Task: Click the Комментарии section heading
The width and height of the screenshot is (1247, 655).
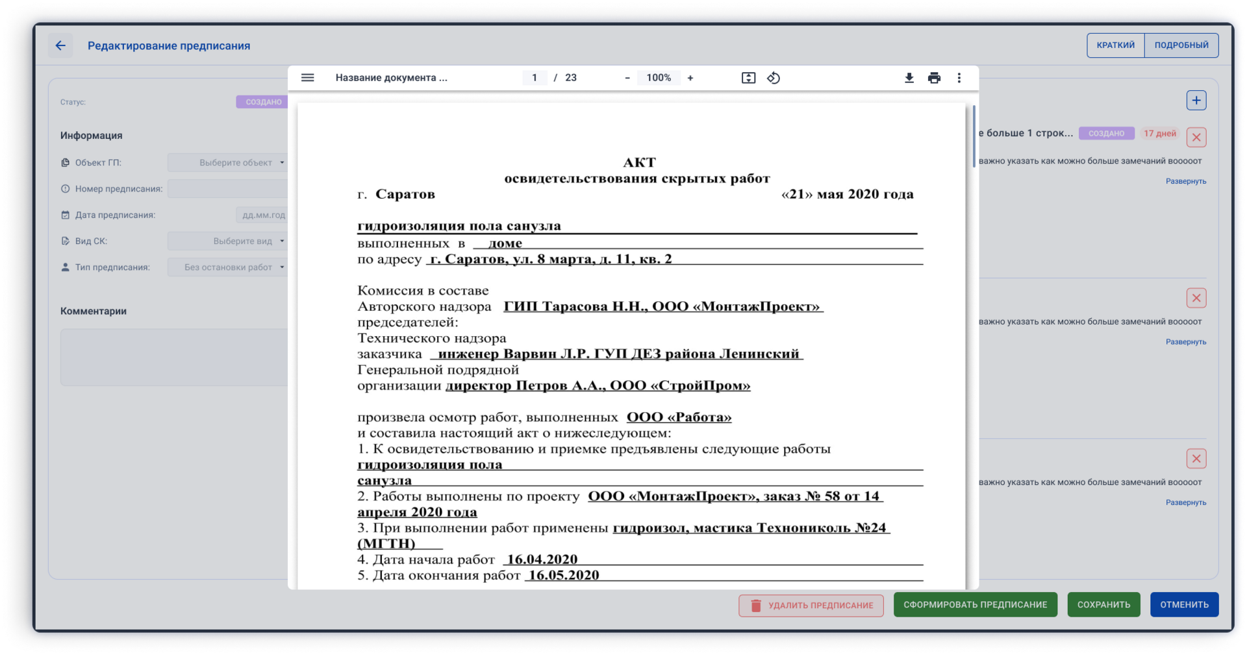Action: pos(94,311)
